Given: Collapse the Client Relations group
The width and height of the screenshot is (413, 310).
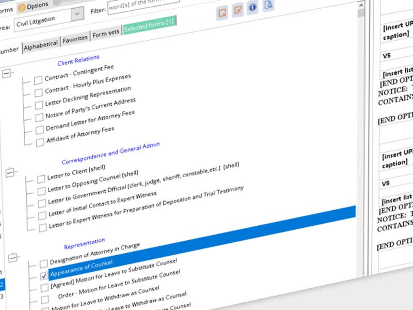Looking at the screenshot, I should [7, 73].
